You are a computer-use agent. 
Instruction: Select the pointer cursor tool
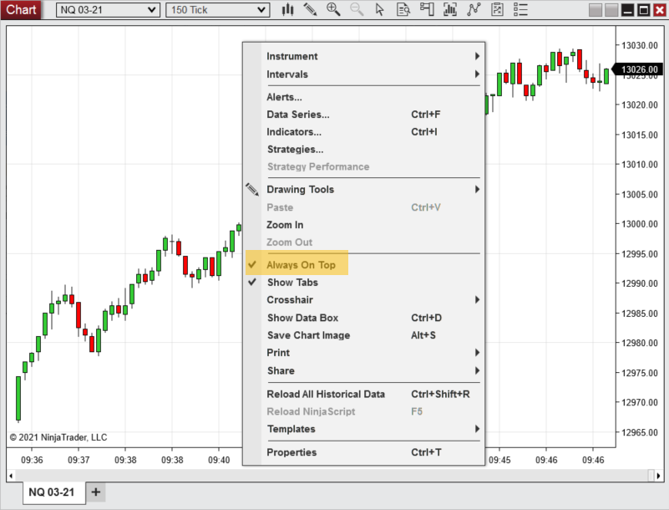point(379,9)
